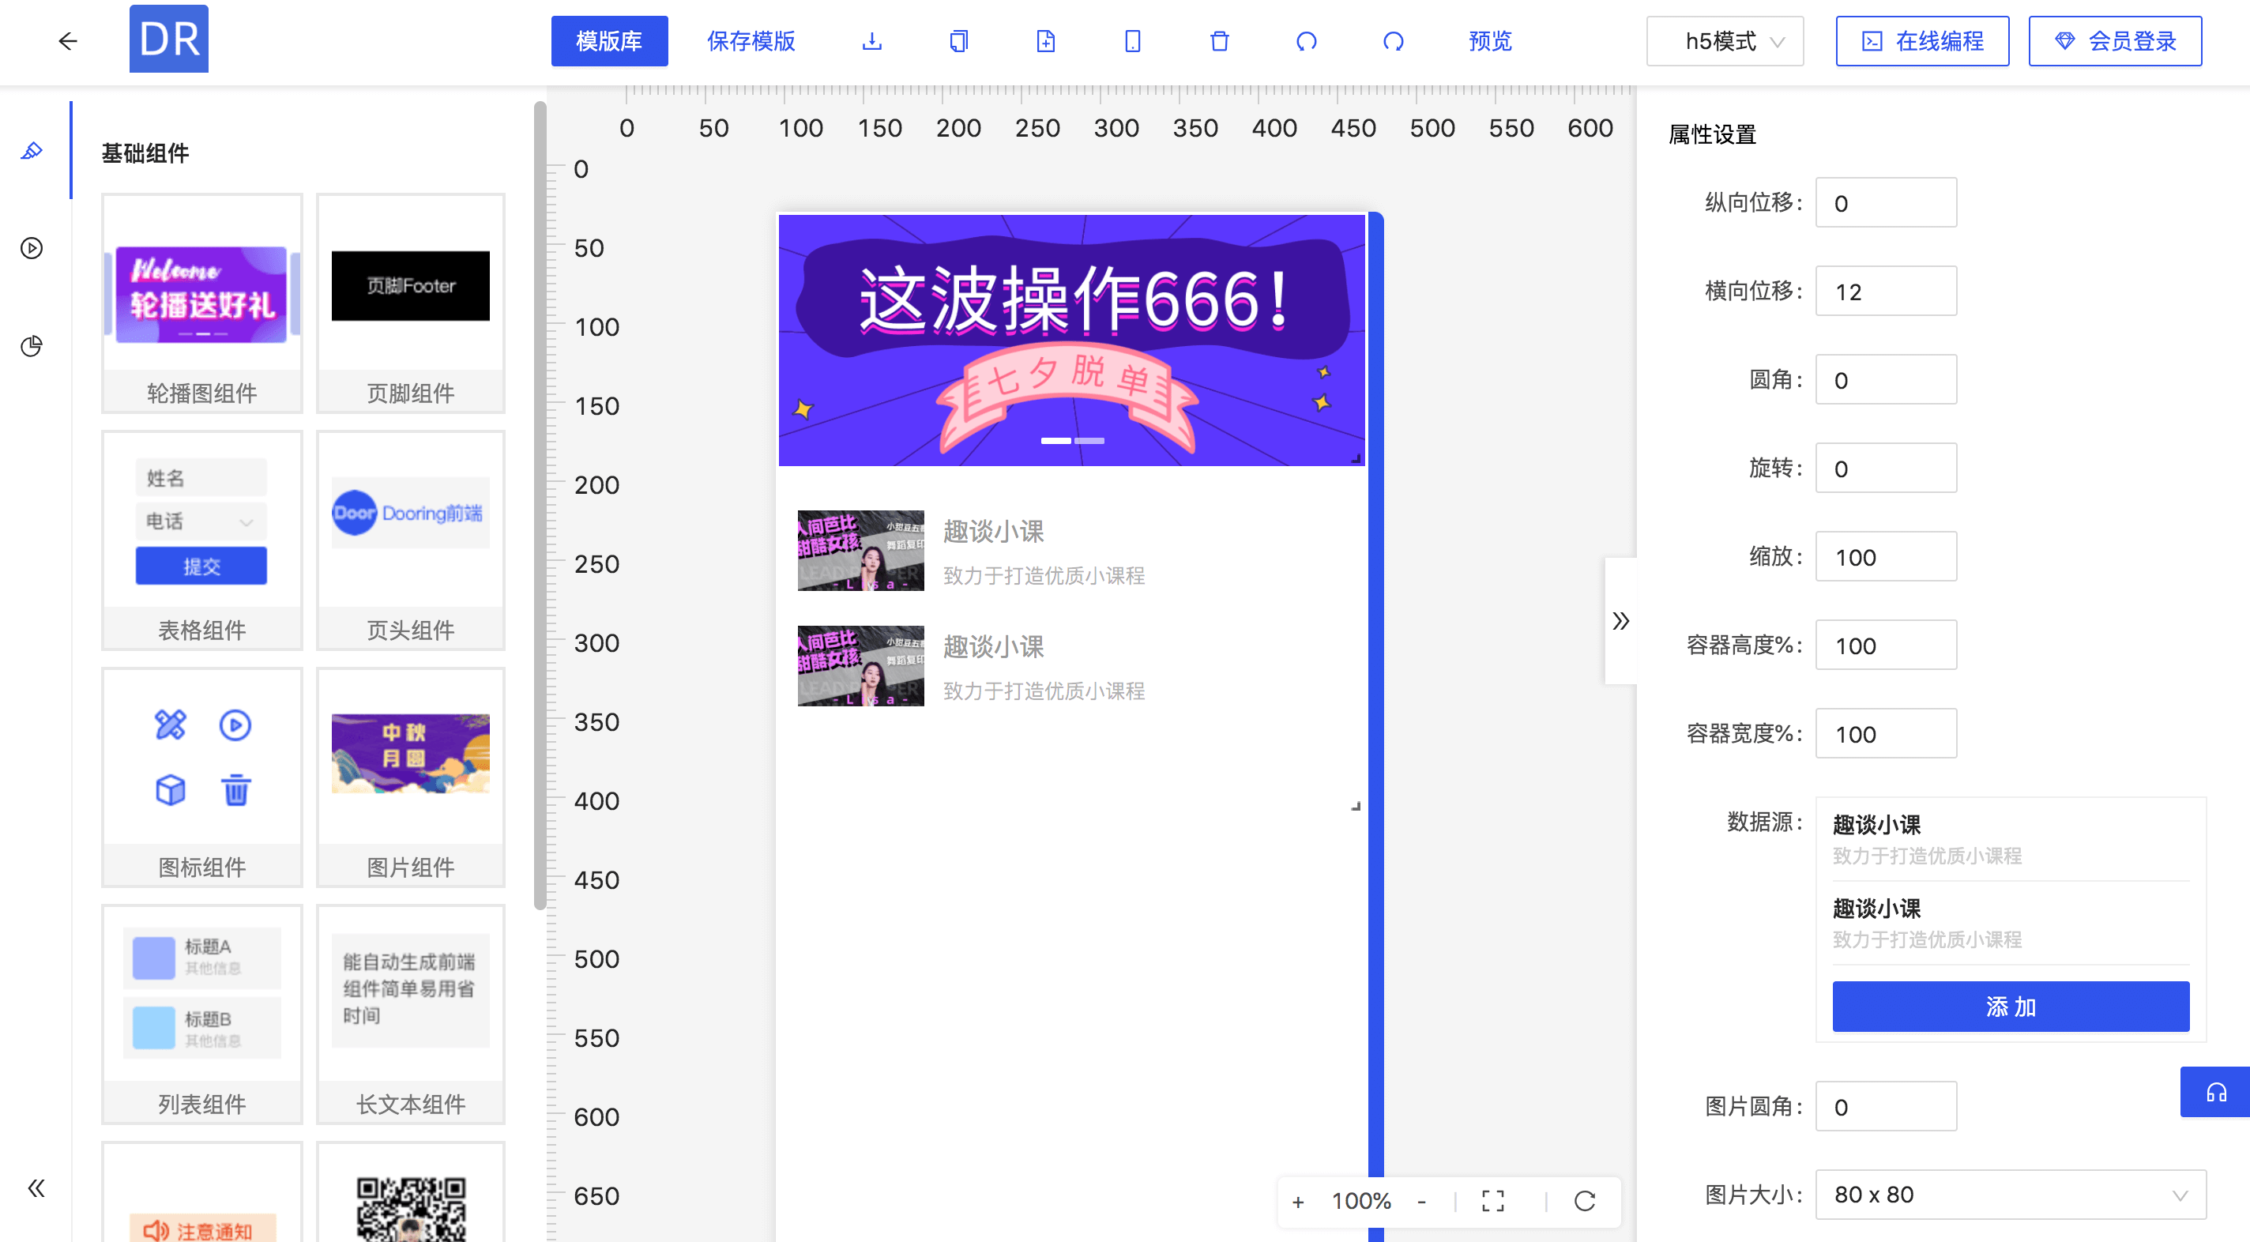
Task: Click the 添加 data source button
Action: pos(2010,1007)
